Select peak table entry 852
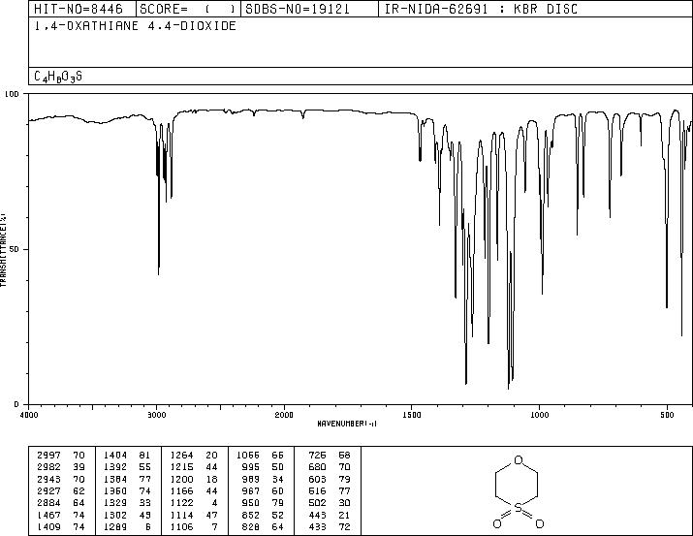Screen dimensions: 693x536 pyautogui.click(x=251, y=516)
